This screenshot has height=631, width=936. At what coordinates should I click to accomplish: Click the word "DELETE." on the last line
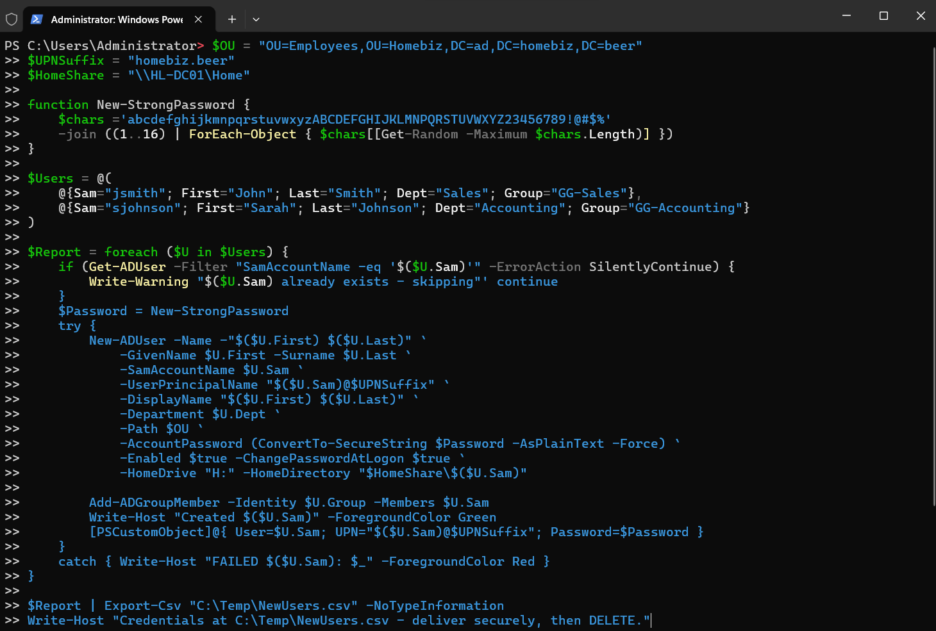(x=616, y=620)
